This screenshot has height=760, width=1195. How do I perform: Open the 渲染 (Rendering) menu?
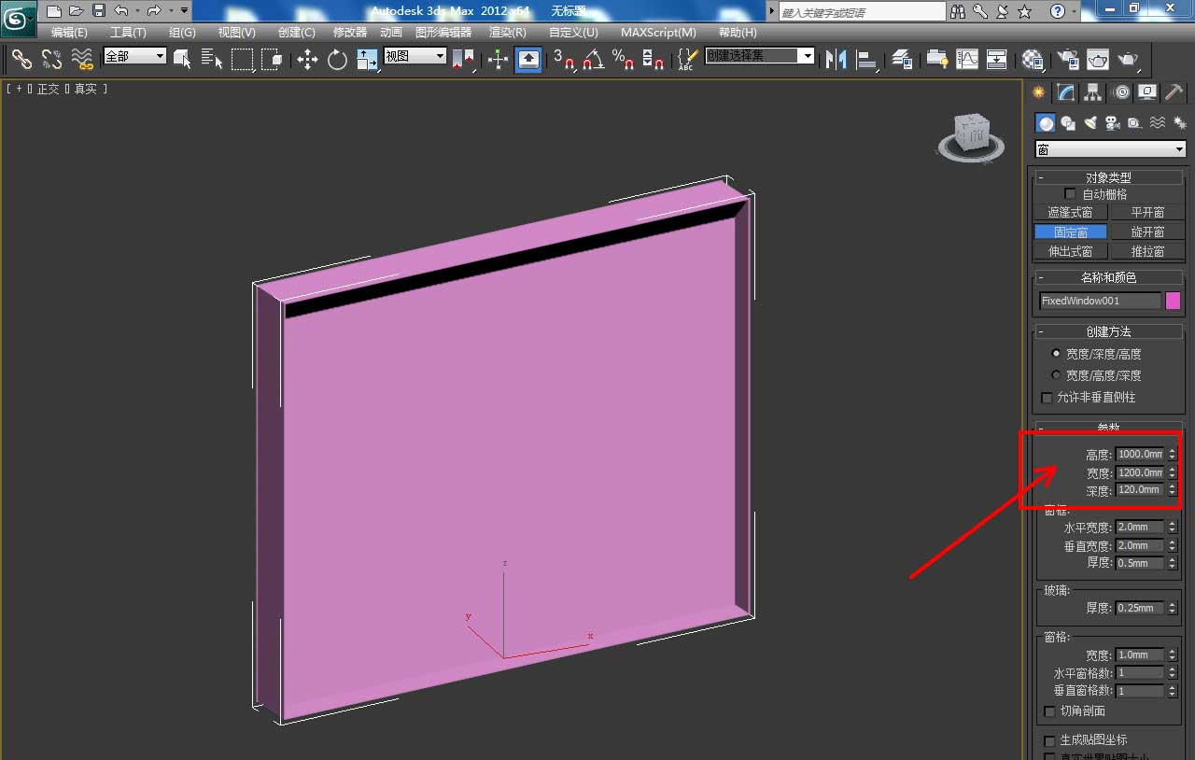507,32
